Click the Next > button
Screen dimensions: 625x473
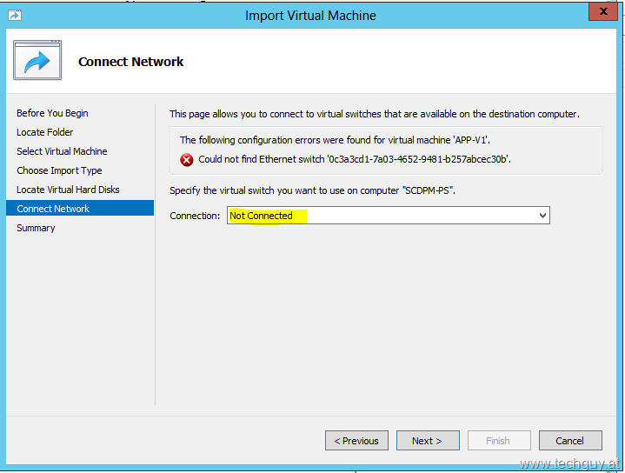428,440
